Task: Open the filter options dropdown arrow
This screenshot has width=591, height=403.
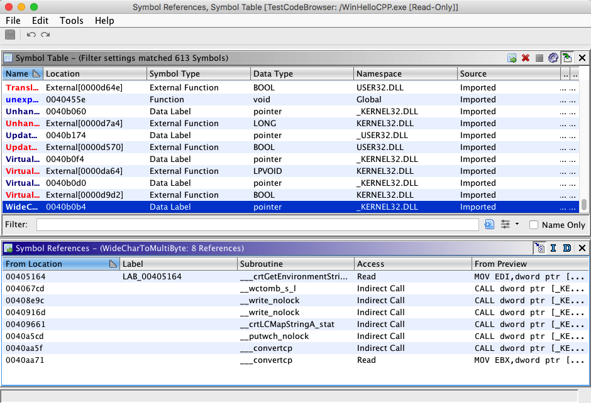Action: pos(517,224)
